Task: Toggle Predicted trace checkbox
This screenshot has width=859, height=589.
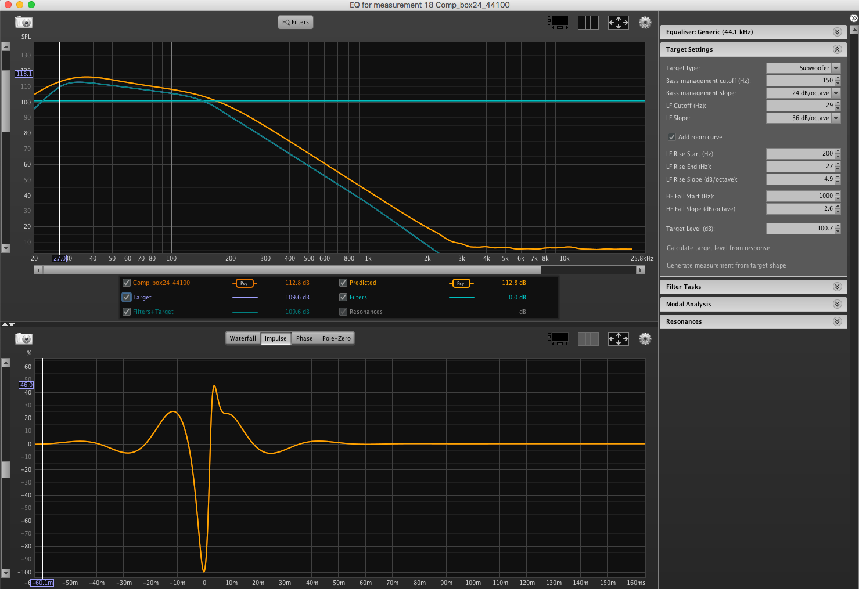Action: tap(343, 283)
